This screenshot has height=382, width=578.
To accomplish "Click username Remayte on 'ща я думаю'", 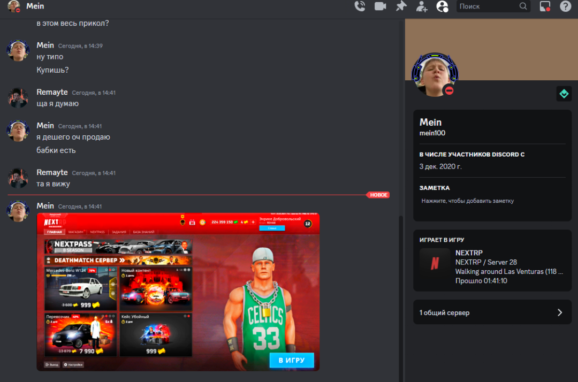I will coord(52,92).
